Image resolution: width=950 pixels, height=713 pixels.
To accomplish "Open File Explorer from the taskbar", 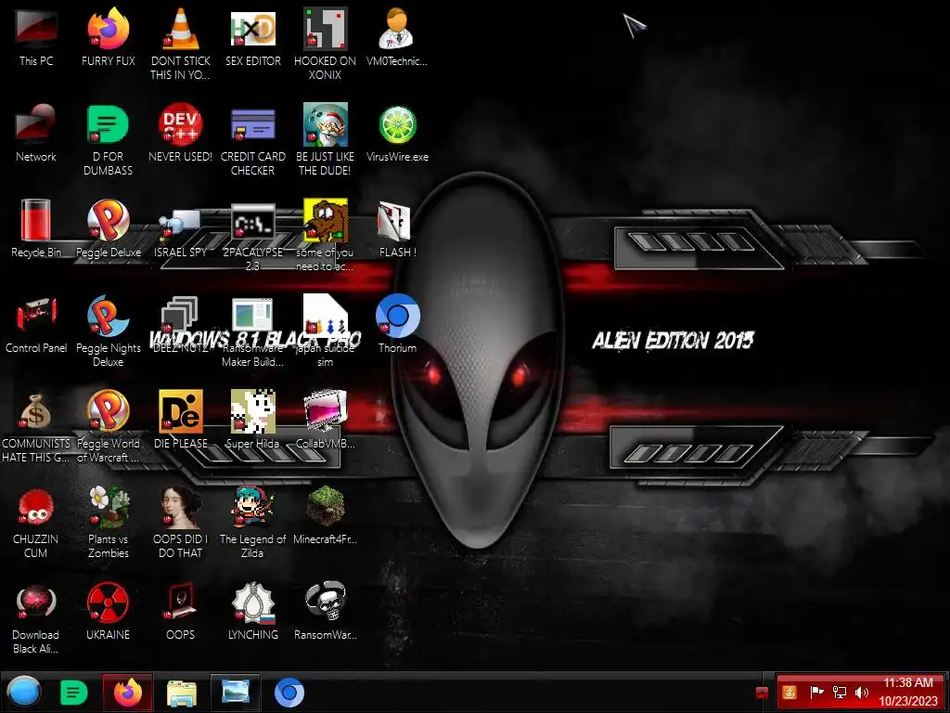I will tap(181, 693).
